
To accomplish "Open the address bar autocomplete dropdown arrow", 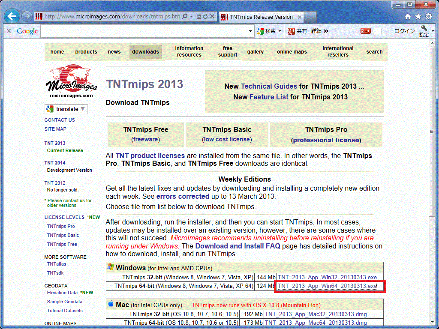I will click(x=192, y=17).
